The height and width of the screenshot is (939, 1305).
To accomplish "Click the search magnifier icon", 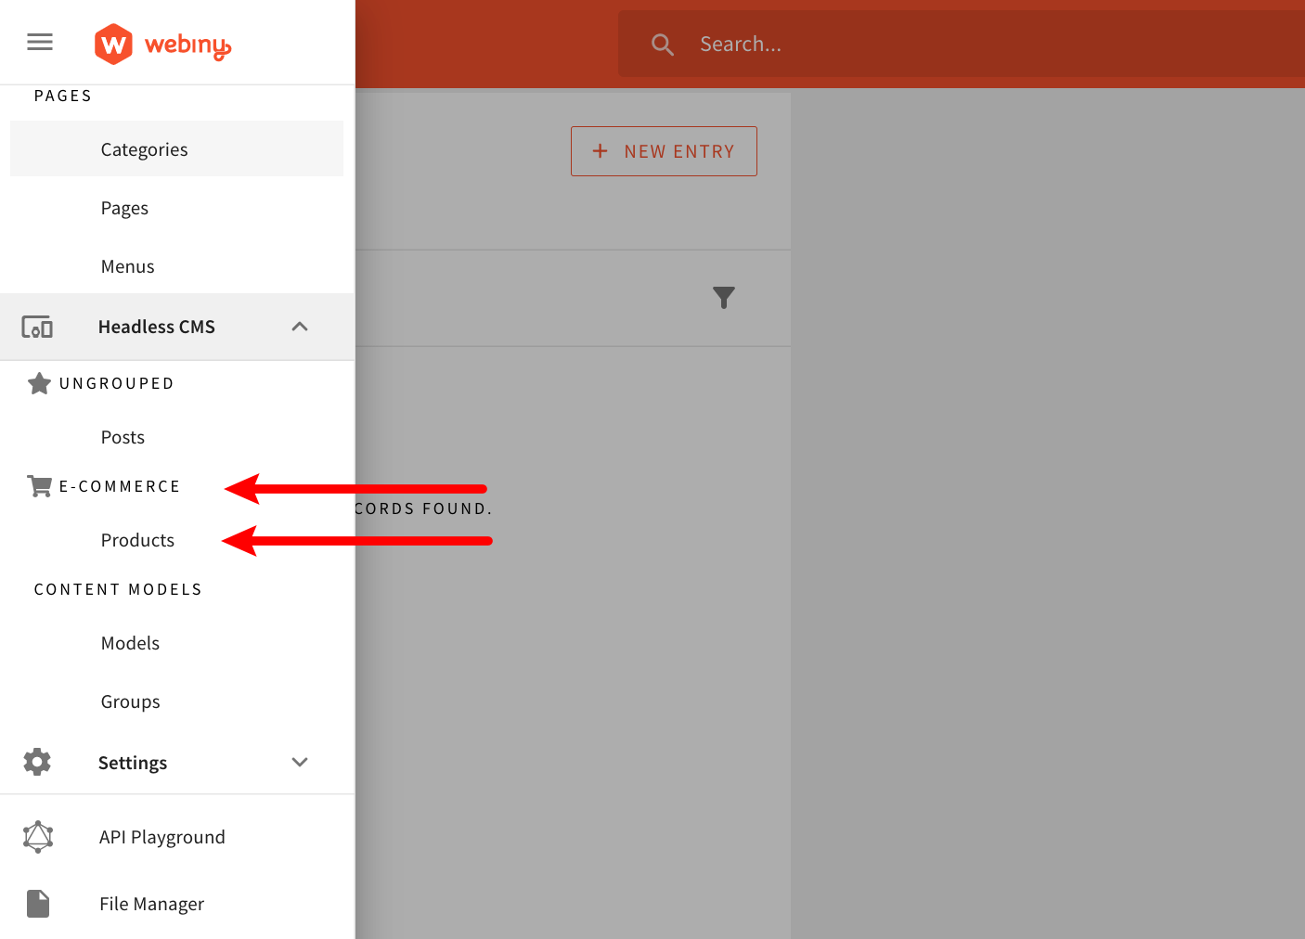I will click(x=662, y=45).
